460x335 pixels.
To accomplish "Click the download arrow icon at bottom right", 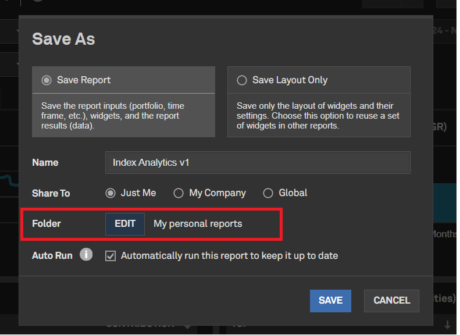I will coord(448,325).
